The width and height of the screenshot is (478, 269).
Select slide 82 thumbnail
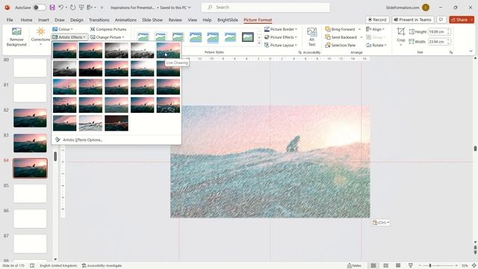[x=30, y=118]
